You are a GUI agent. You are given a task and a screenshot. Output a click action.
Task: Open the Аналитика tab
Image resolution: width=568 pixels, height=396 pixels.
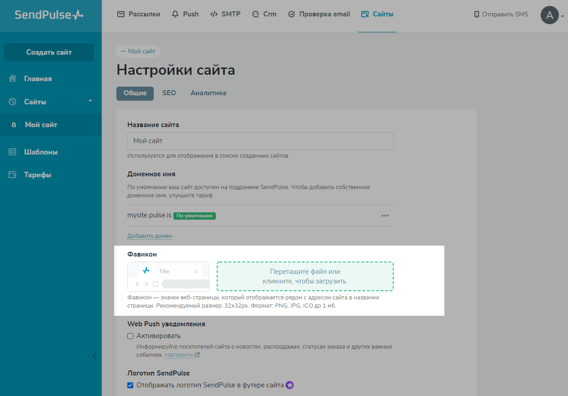tap(208, 93)
